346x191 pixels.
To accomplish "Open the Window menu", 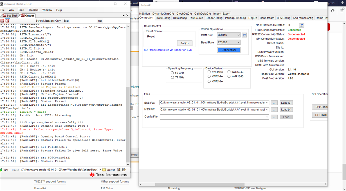I will tap(47, 10).
